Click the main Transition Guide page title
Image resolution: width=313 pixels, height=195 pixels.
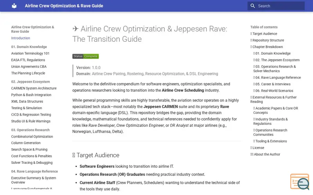150,34
